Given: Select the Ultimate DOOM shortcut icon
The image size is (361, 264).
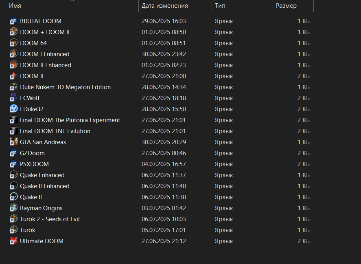Looking at the screenshot, I should click(x=13, y=241).
